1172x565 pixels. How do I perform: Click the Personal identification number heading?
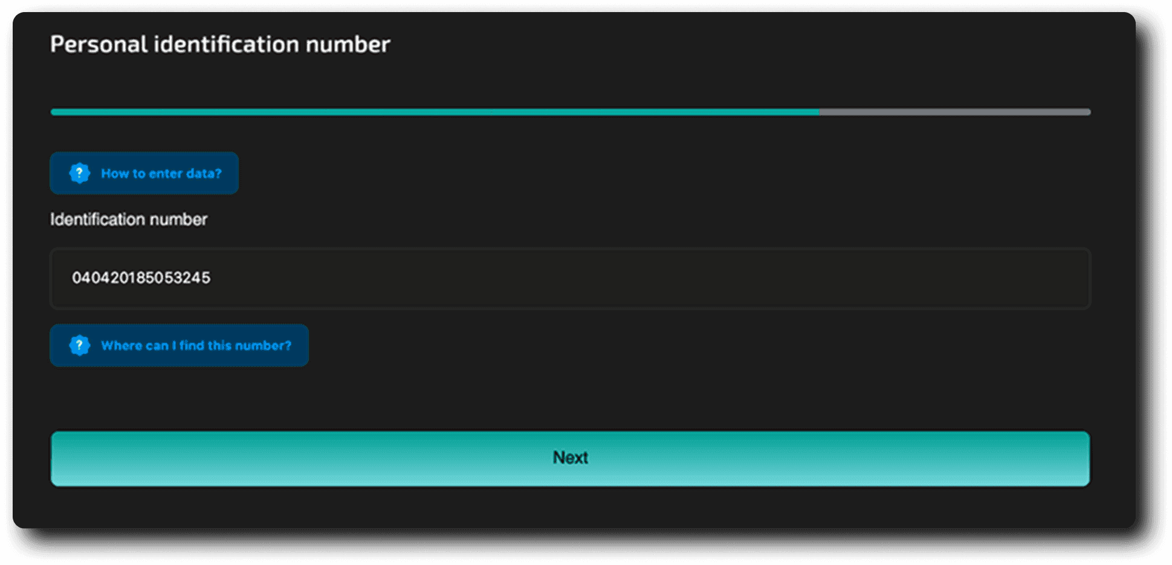point(220,44)
